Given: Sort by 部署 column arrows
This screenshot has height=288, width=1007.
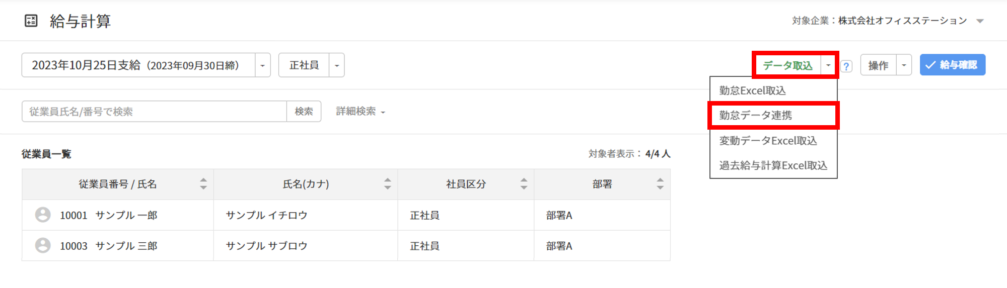Looking at the screenshot, I should click(660, 184).
